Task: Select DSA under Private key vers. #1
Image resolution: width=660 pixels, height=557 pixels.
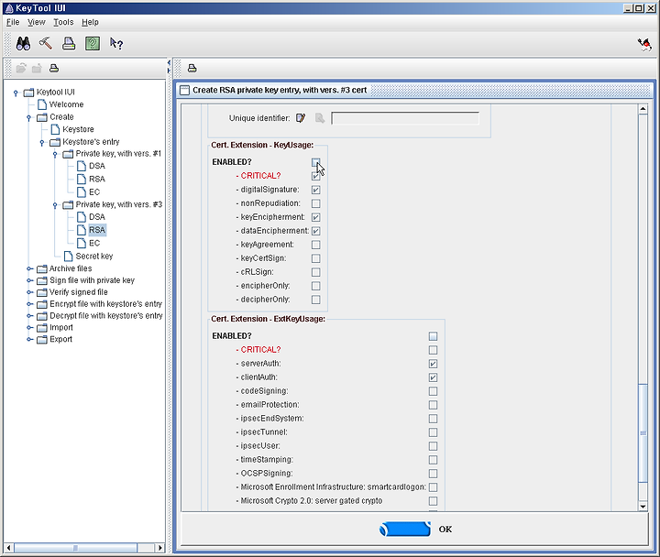Action: click(x=97, y=166)
